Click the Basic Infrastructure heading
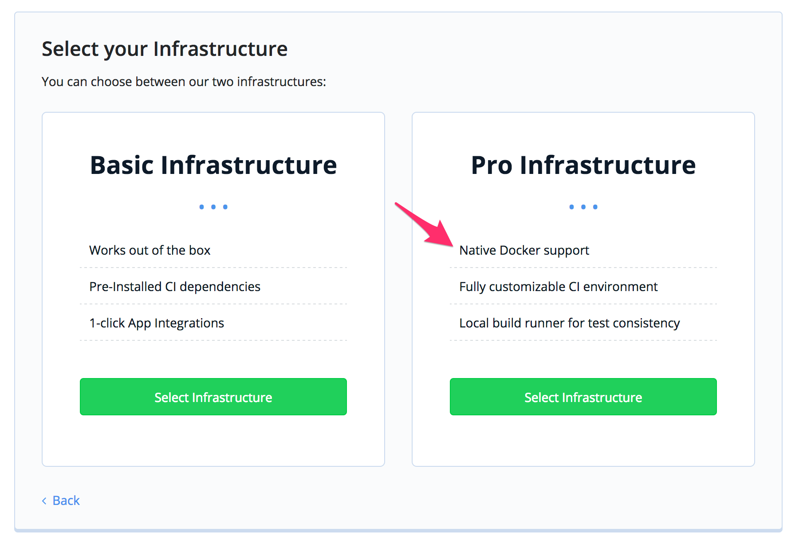Image resolution: width=795 pixels, height=544 pixels. click(213, 165)
